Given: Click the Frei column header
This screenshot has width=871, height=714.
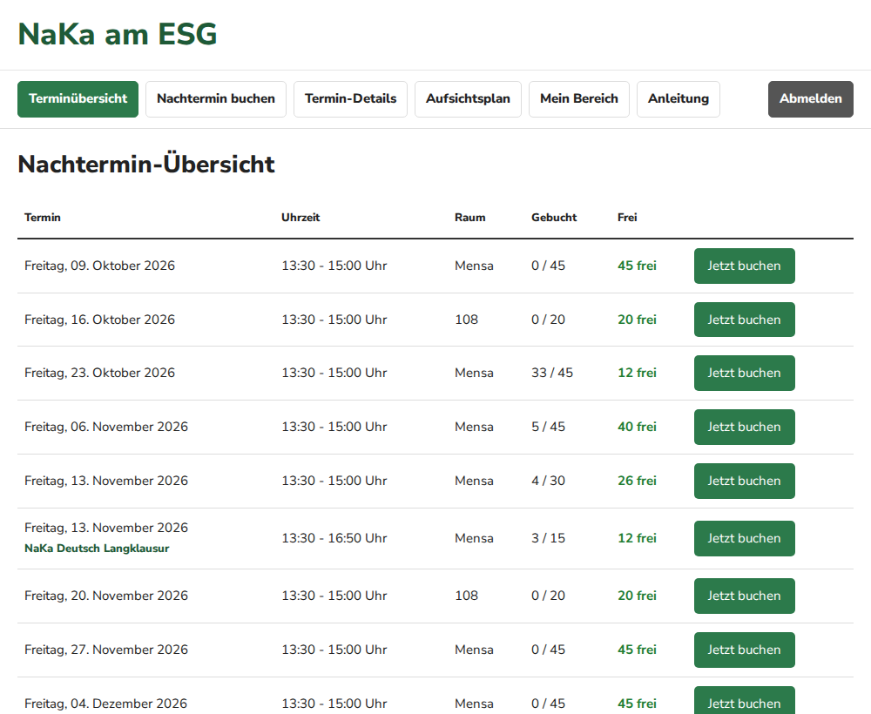Looking at the screenshot, I should [627, 218].
